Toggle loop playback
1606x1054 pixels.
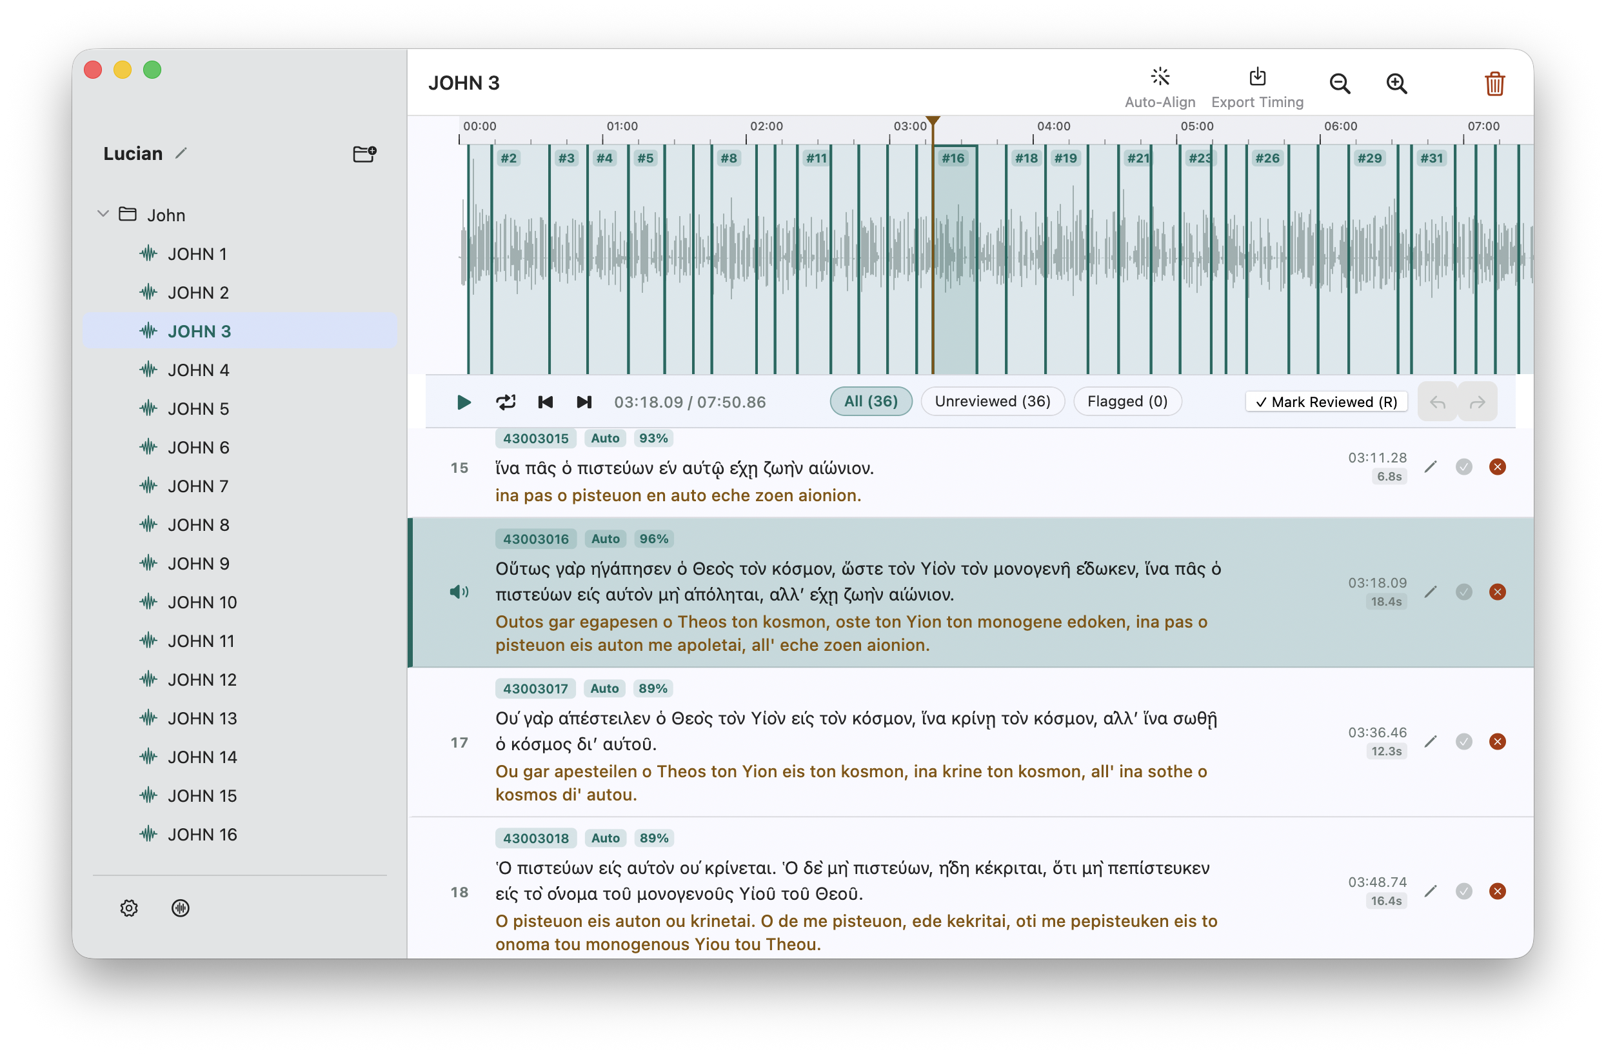point(506,402)
